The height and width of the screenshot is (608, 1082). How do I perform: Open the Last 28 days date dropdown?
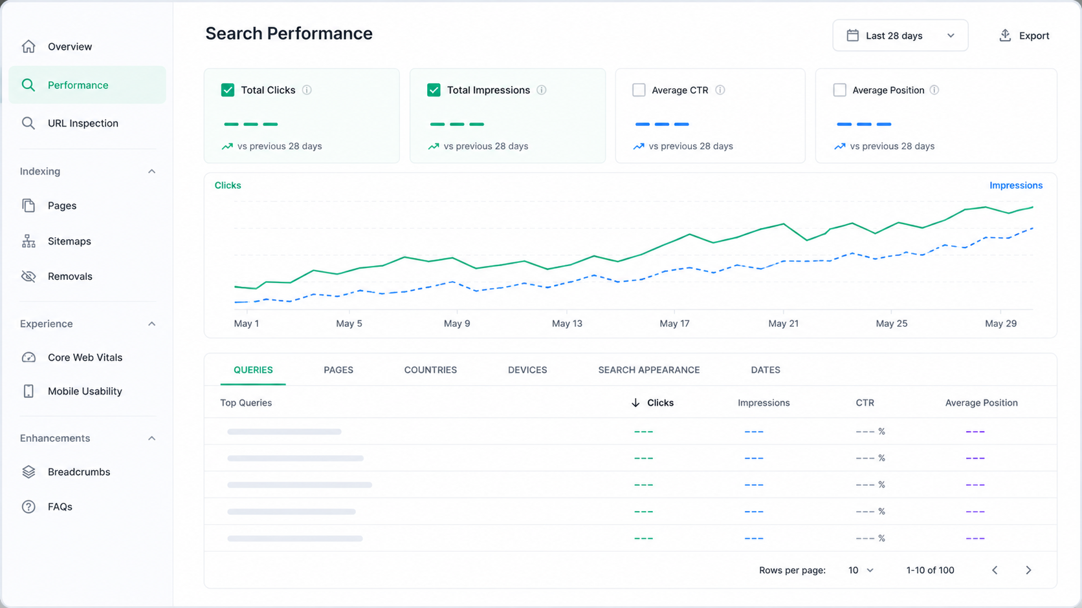pos(900,36)
